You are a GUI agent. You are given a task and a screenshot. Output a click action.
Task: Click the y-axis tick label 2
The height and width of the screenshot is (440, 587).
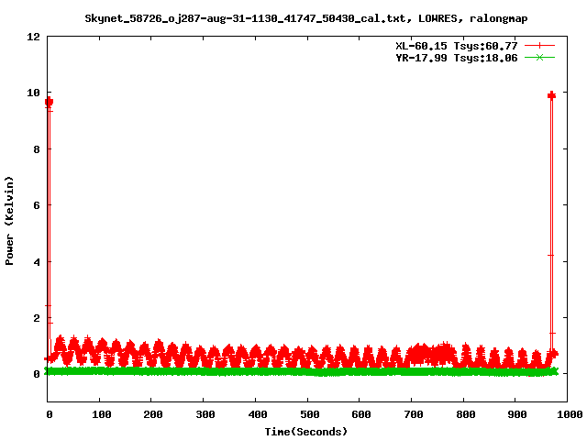37,318
